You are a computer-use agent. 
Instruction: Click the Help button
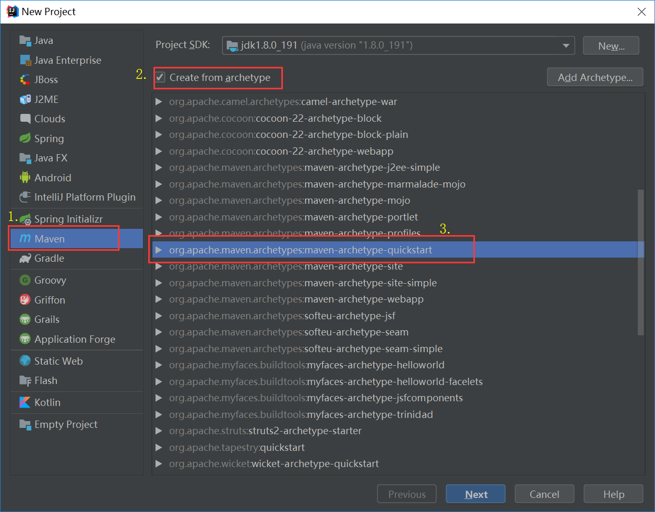click(x=613, y=494)
